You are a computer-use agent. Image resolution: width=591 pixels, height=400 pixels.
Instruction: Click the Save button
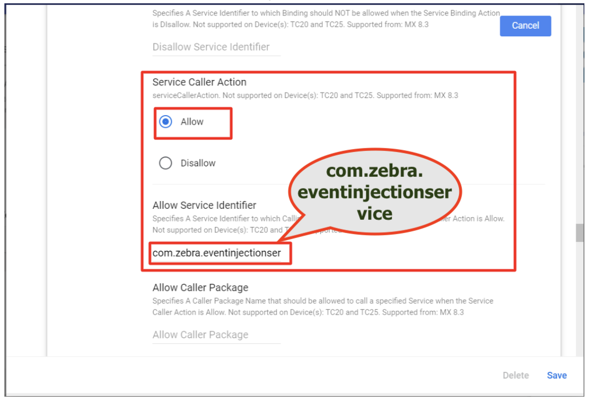557,375
